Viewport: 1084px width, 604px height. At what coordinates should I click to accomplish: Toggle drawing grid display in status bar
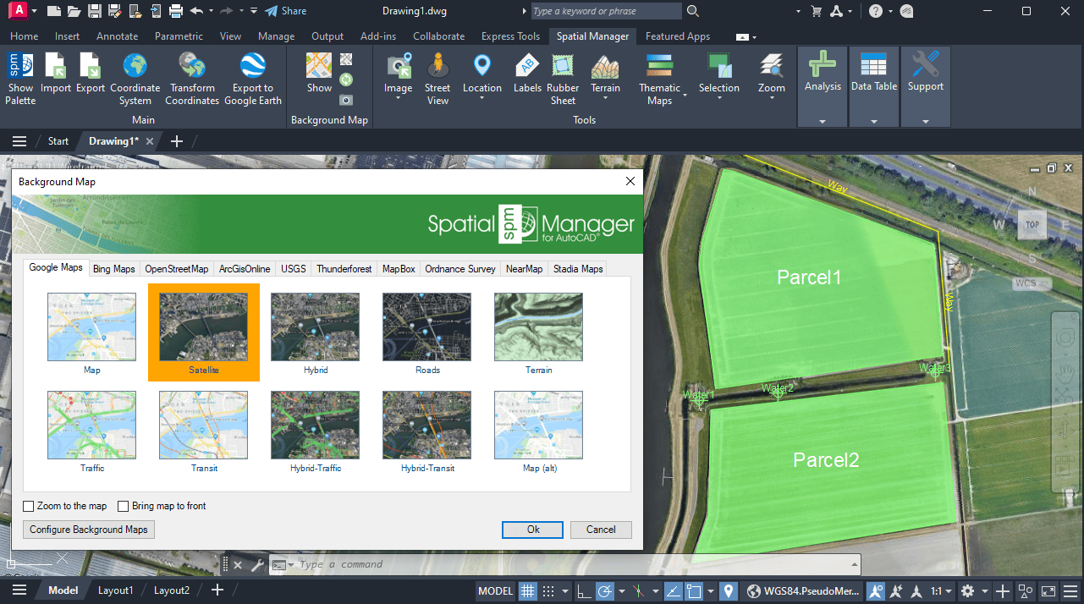pos(527,591)
